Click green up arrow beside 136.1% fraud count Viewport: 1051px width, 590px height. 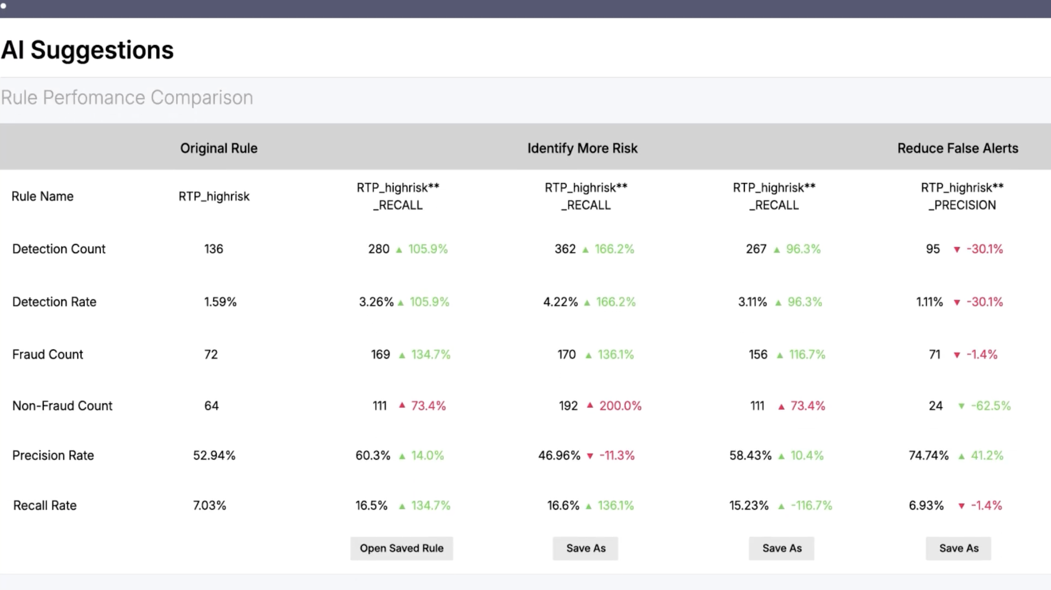(588, 355)
